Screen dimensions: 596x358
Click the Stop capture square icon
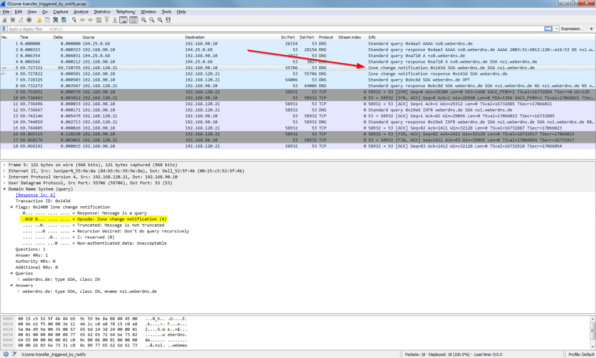(x=13, y=20)
